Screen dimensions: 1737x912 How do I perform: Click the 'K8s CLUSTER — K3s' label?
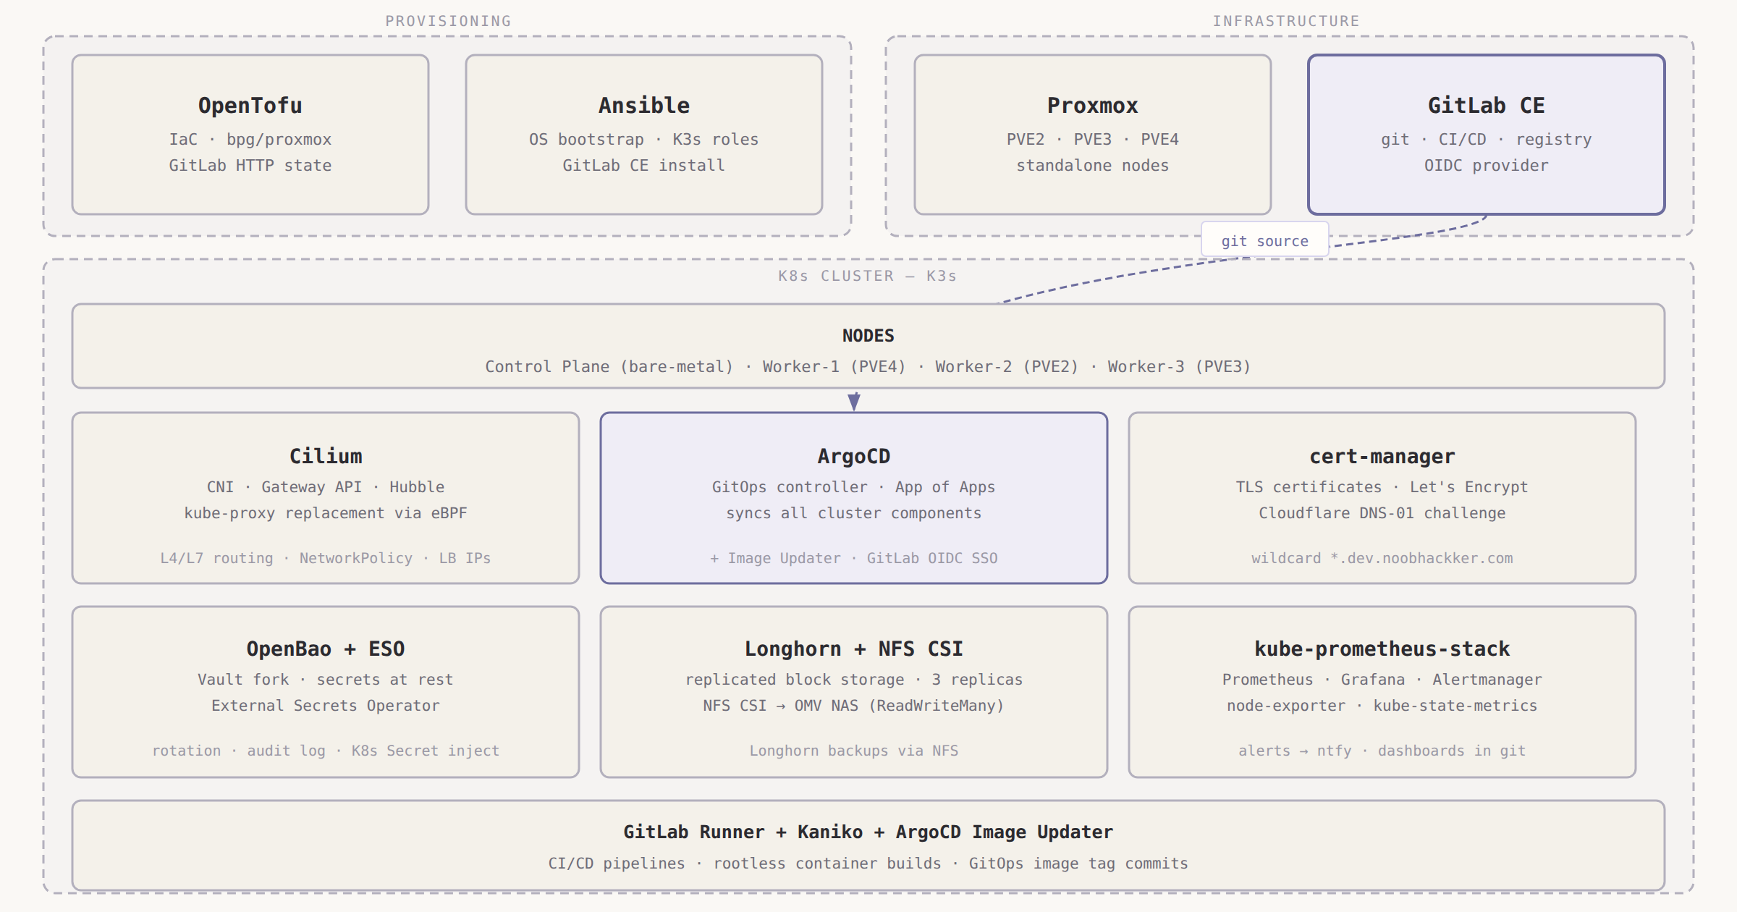click(868, 276)
